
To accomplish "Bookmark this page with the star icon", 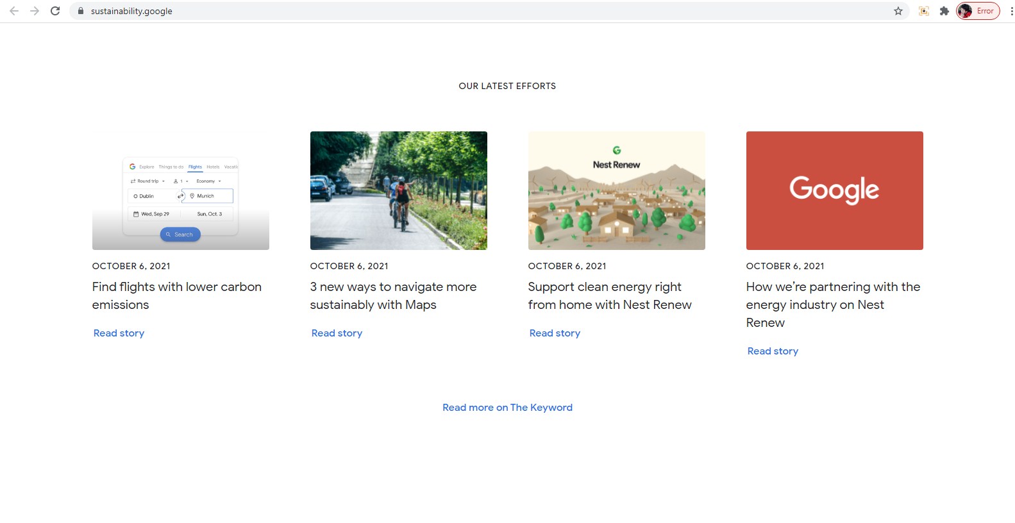I will 898,11.
